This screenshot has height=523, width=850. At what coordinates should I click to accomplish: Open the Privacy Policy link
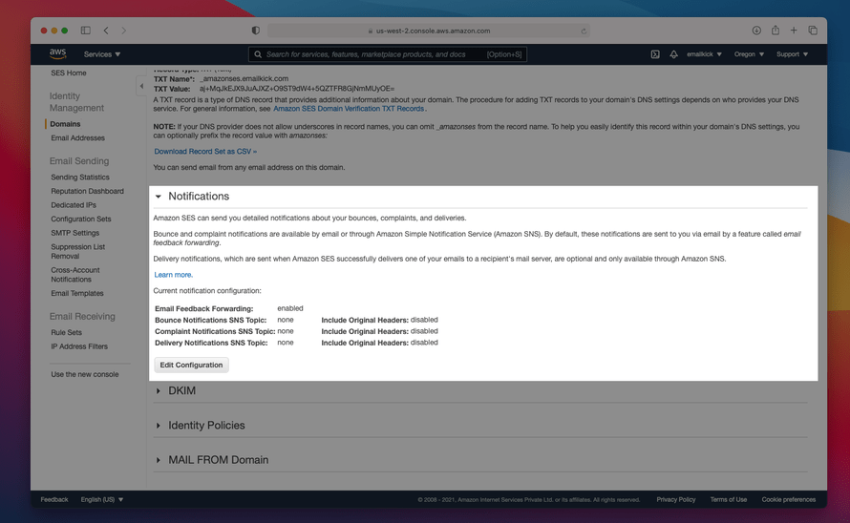[675, 499]
